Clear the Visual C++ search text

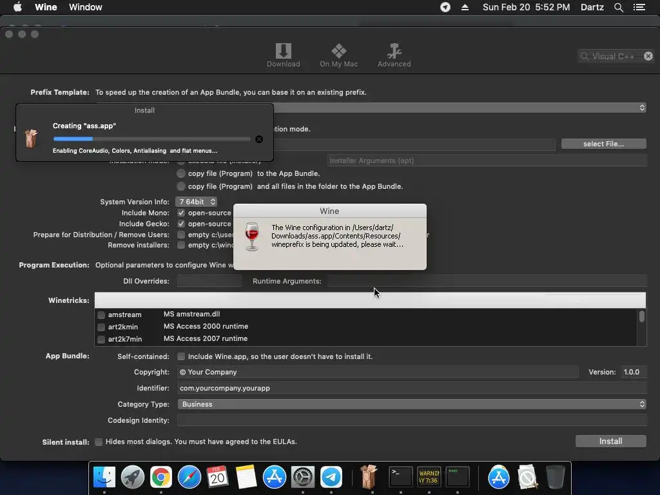(648, 56)
